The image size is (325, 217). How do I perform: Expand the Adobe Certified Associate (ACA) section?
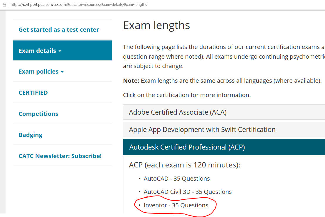coord(178,112)
